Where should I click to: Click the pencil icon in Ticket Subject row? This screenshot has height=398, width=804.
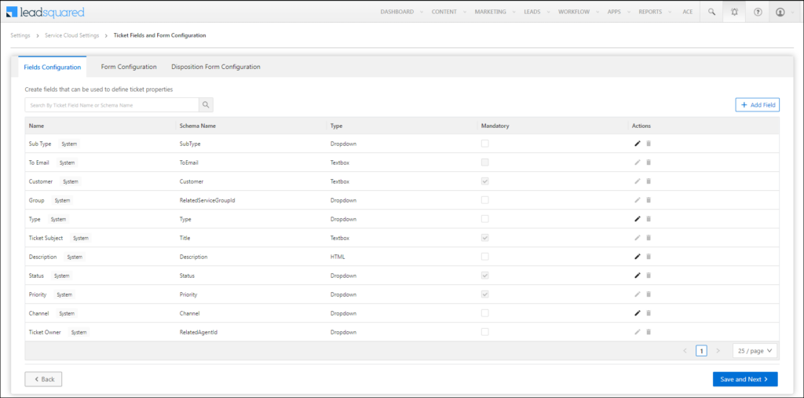pos(638,238)
